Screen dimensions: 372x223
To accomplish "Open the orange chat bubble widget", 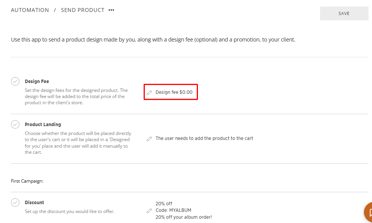I will click(x=369, y=212).
